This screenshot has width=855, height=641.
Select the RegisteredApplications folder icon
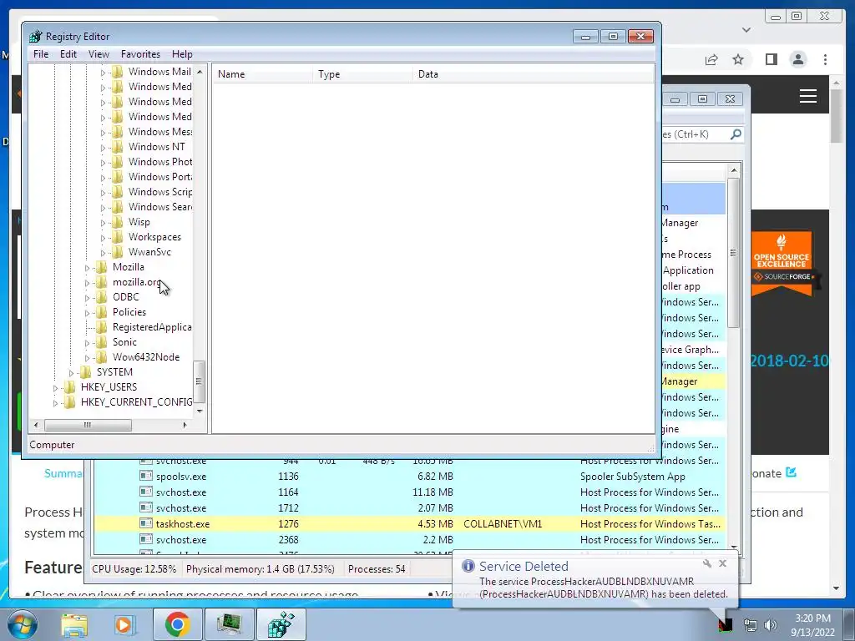pos(101,327)
